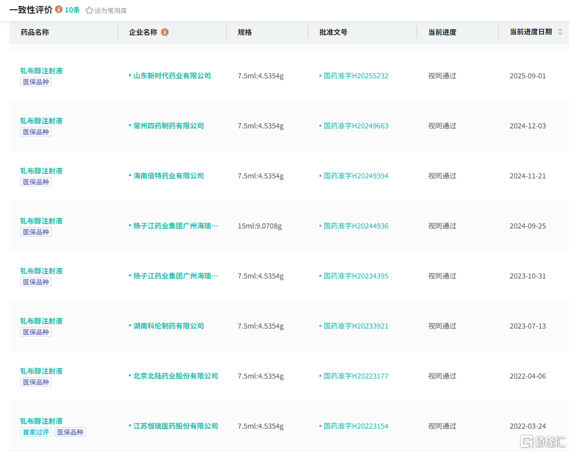This screenshot has width=569, height=452.
Task: Click 批准文号 column header
Action: point(333,32)
